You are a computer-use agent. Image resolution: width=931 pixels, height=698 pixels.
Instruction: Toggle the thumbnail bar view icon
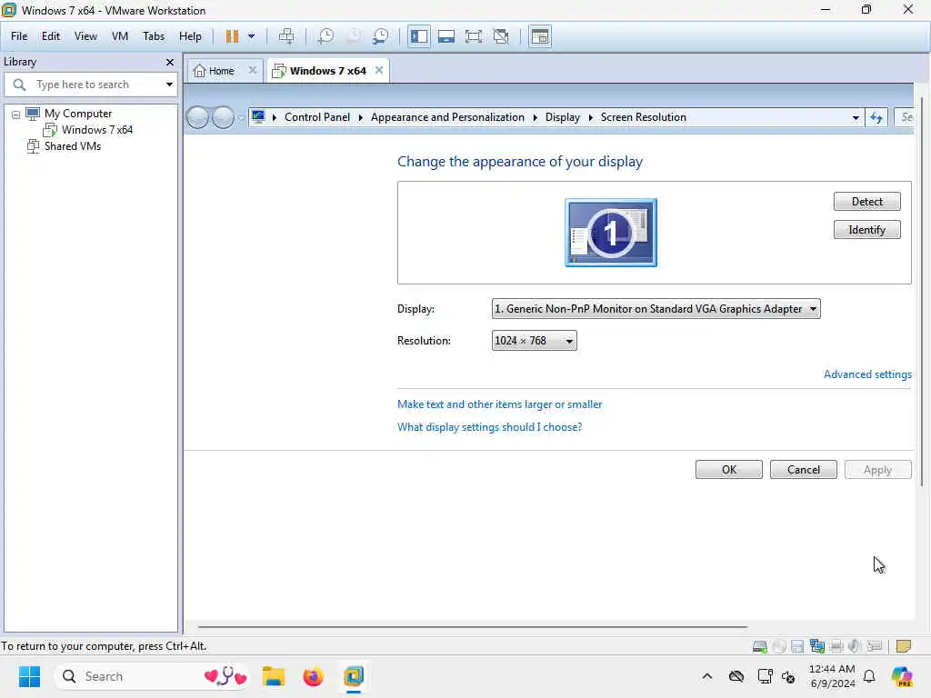tap(446, 36)
